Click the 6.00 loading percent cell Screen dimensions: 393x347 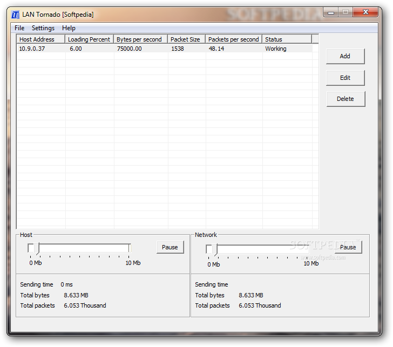coord(76,49)
